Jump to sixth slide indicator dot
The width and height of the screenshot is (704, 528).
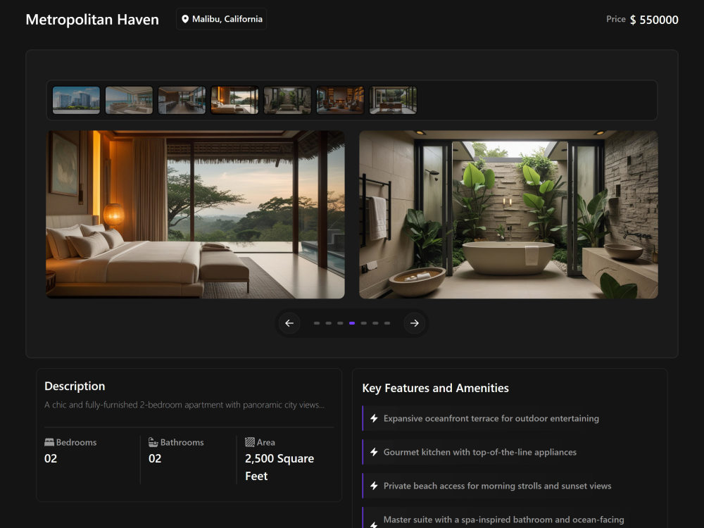pyautogui.click(x=375, y=323)
